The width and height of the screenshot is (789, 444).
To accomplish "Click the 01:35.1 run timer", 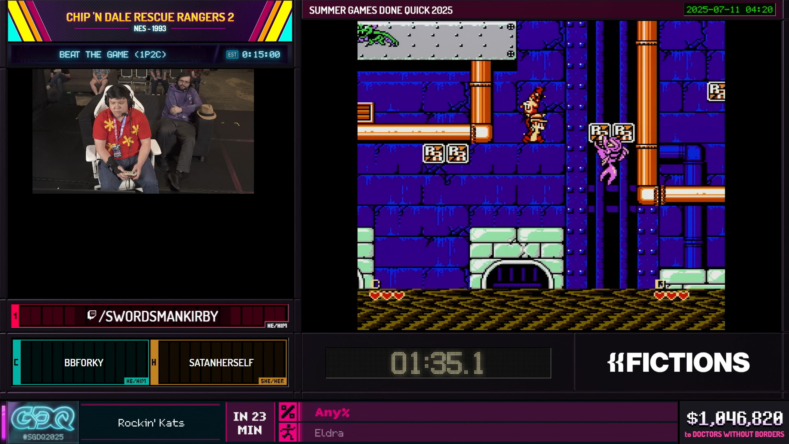I will click(x=438, y=363).
